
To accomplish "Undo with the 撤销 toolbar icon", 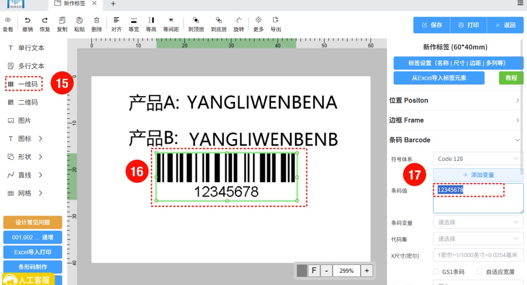I will pos(27,20).
